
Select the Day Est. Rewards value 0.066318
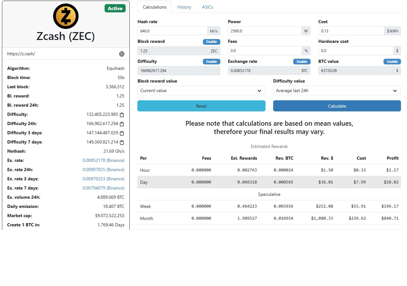(247, 183)
